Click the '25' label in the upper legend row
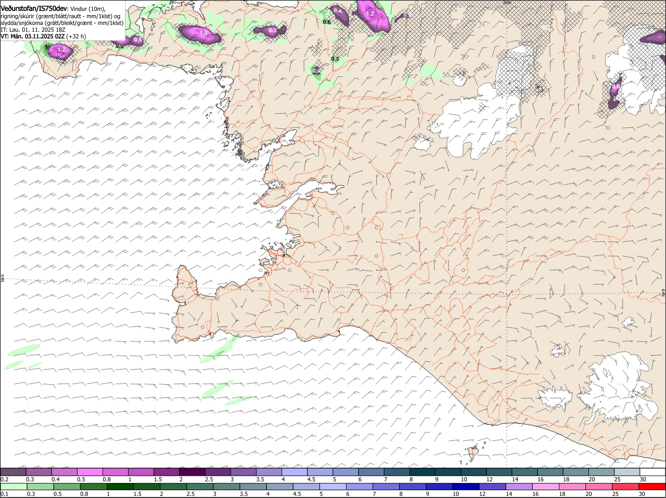The image size is (666, 498). 617,479
